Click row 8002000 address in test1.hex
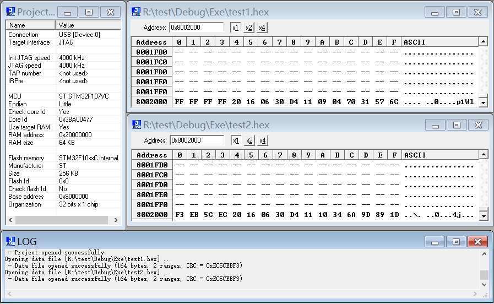The width and height of the screenshot is (494, 304). (151, 102)
